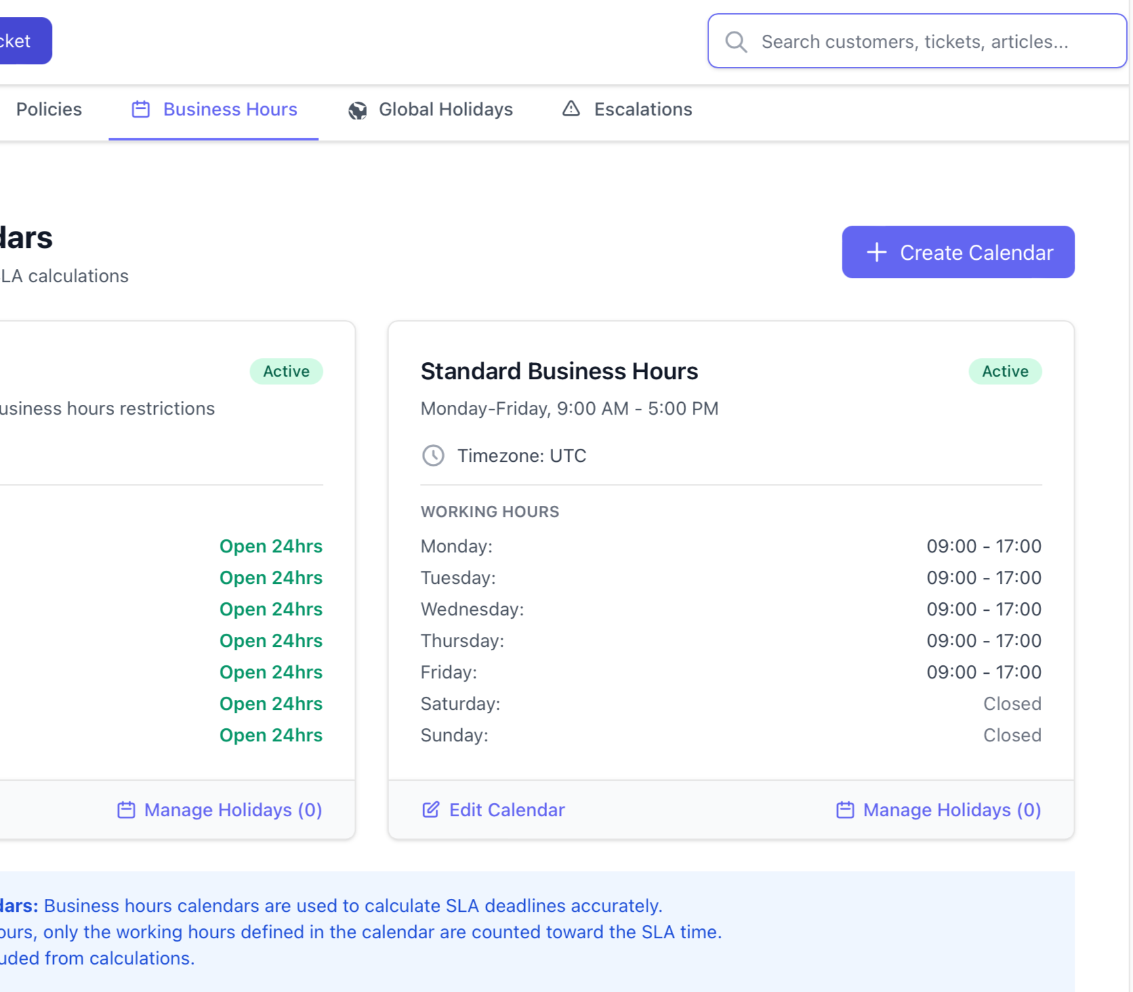Click the Active badge on Standard Business Hours
Screen dimensions: 1133x992
pyautogui.click(x=1004, y=371)
